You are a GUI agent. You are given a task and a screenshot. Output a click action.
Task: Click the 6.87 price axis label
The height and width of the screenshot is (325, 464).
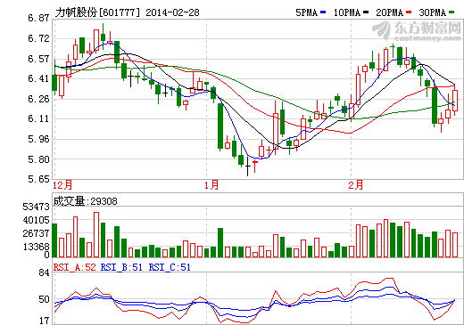pos(38,18)
